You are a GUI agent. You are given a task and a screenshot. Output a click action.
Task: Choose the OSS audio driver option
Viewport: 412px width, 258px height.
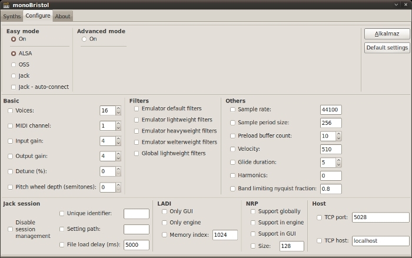click(14, 64)
